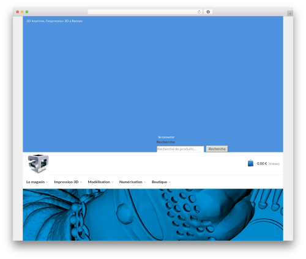Click the Recherche submit button

pyautogui.click(x=217, y=149)
